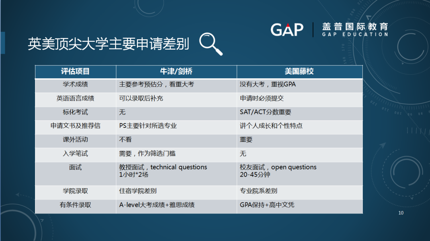The width and height of the screenshot is (430, 241).
Task: Click cell 主要参考预估分，看重大考
Action: (x=176, y=86)
